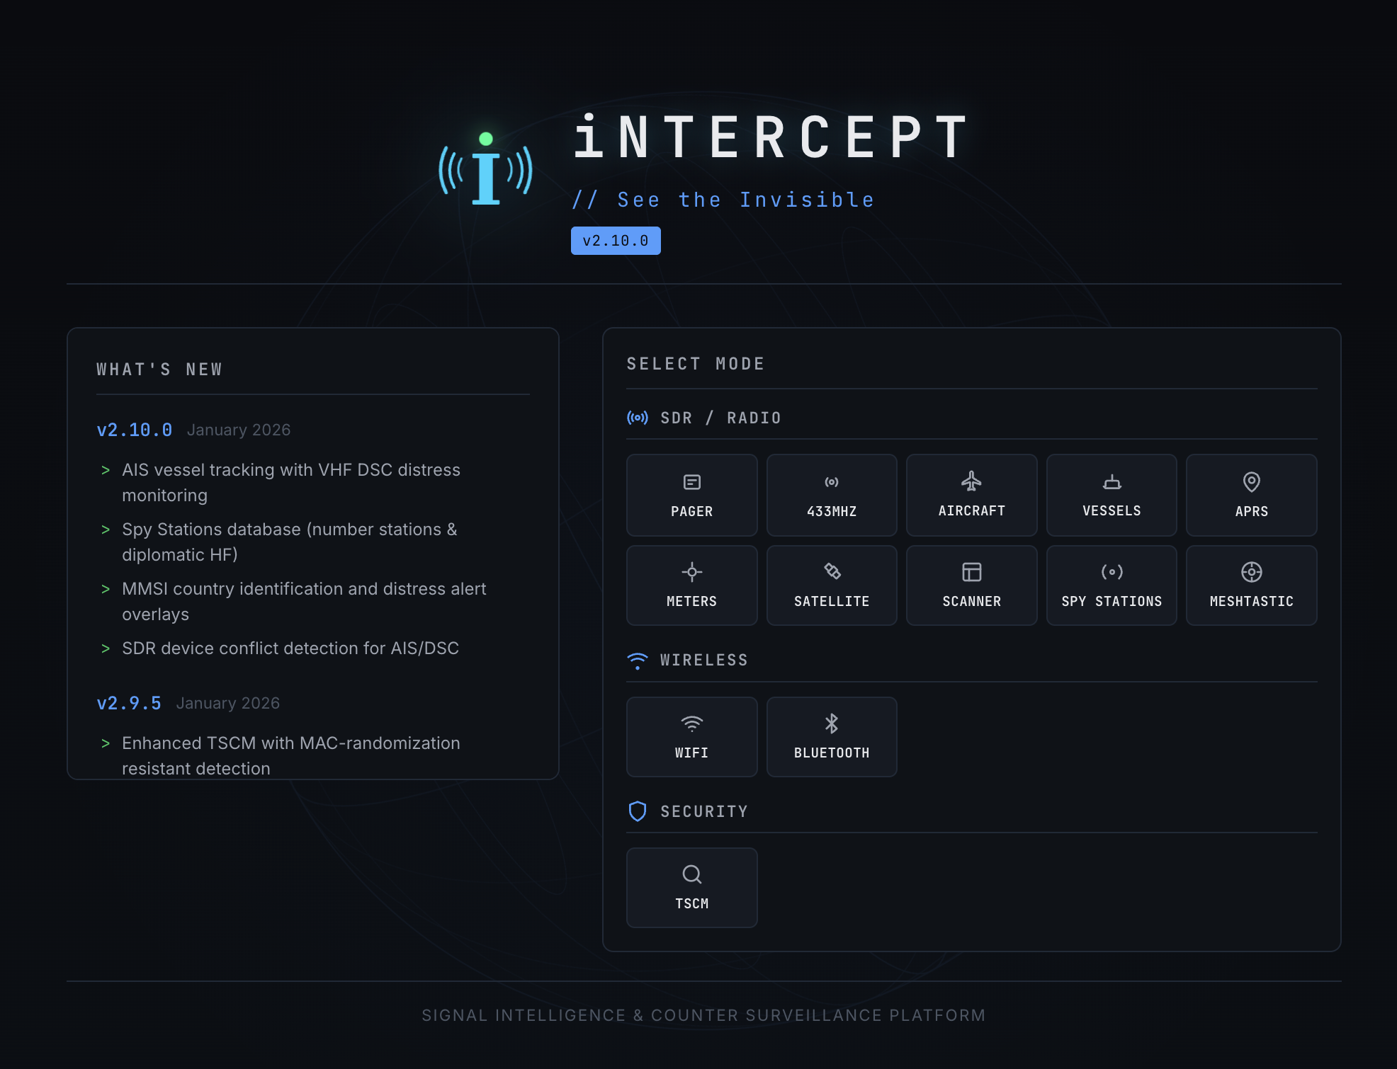Select the TSCM security mode
Screen dimensions: 1397x1069
pos(691,888)
